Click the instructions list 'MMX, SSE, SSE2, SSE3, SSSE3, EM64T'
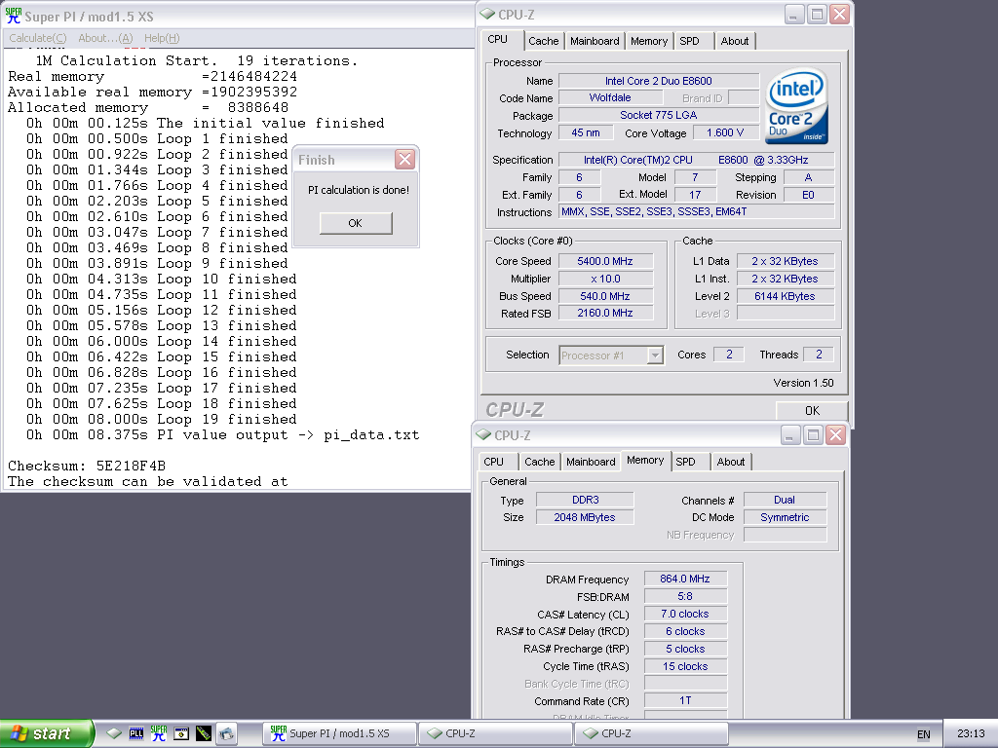 pos(696,211)
